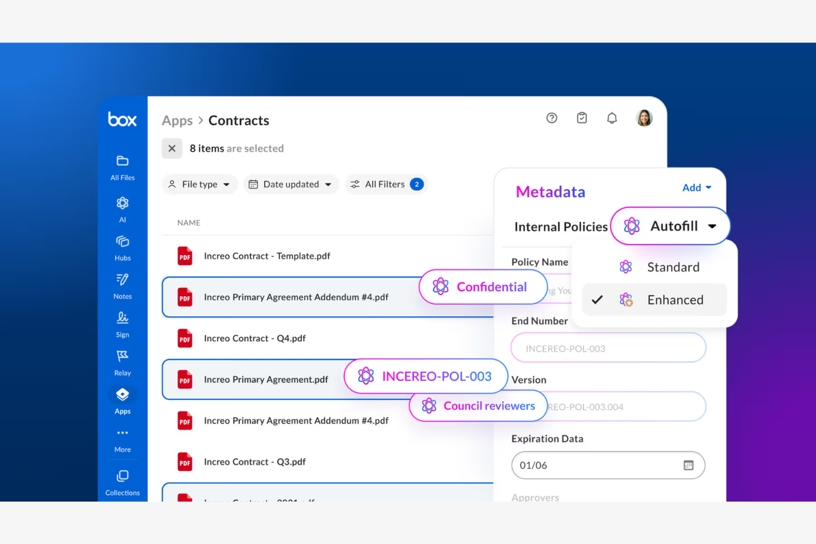
Task: Open All Filters with two active filters
Action: point(386,184)
